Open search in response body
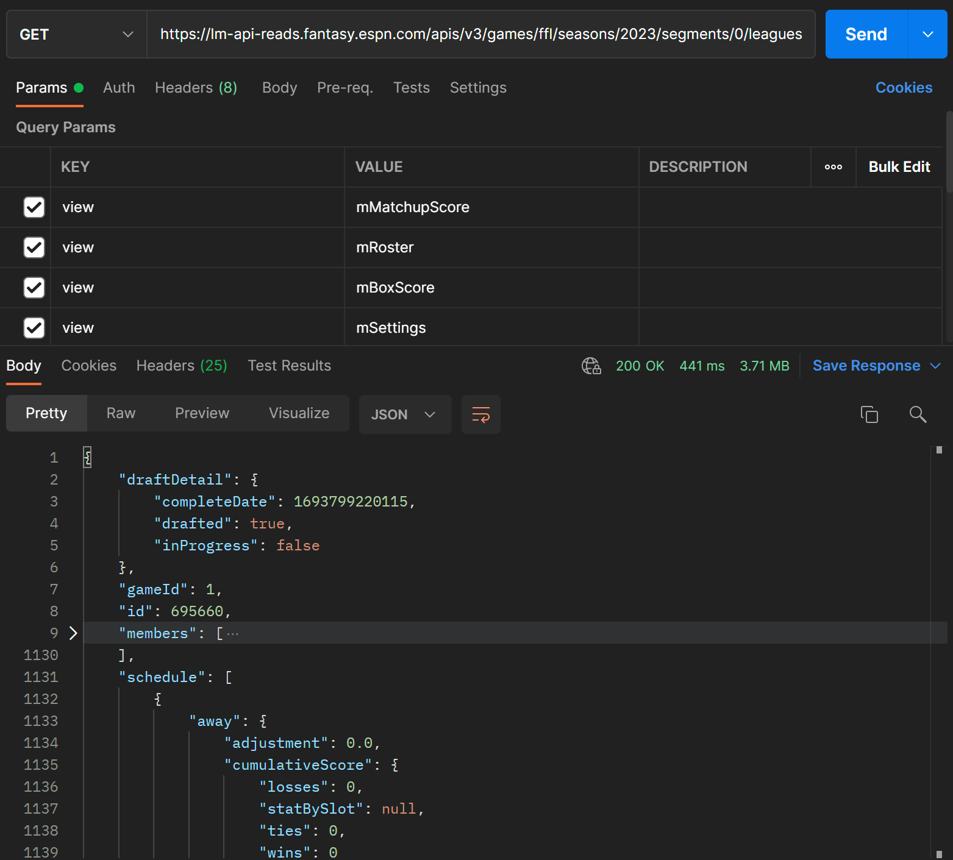This screenshot has height=860, width=953. (918, 414)
